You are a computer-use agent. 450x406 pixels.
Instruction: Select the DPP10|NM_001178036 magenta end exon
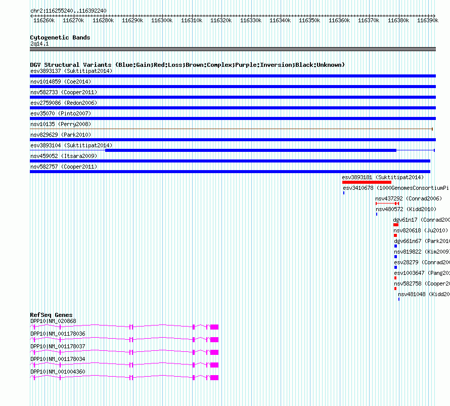[214, 340]
